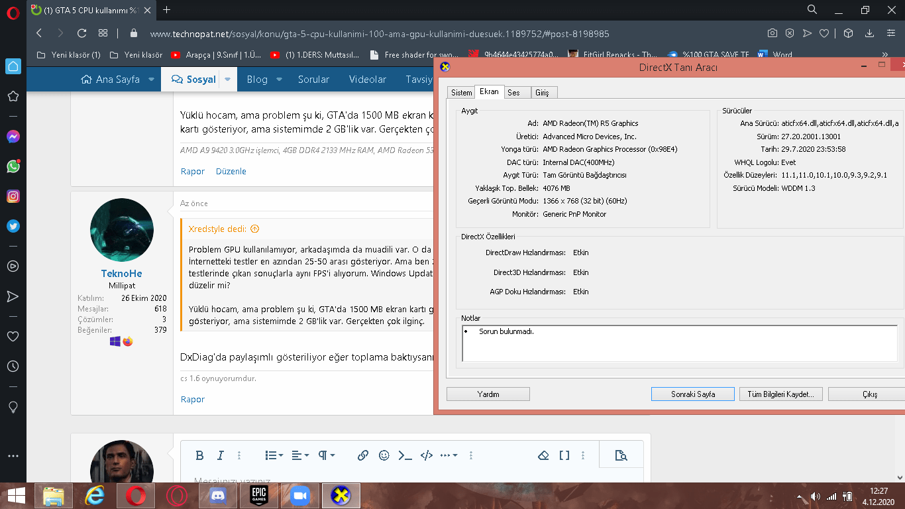The image size is (905, 509).
Task: Click the Sonraki Sayfa button
Action: 693,394
